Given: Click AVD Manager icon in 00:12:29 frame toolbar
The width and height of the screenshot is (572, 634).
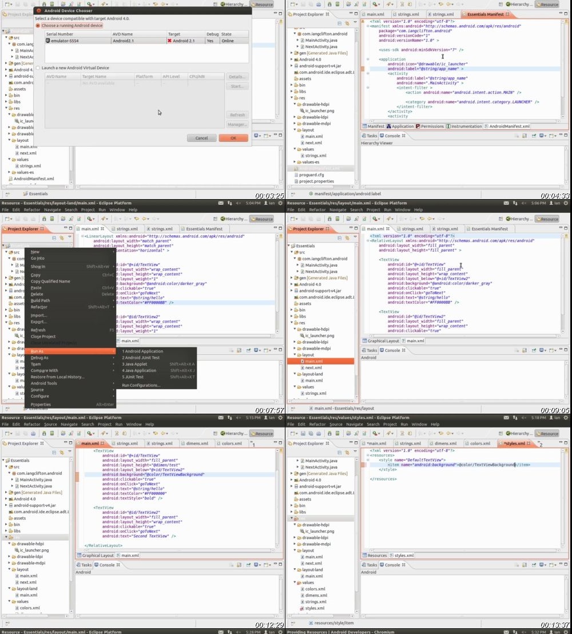Looking at the screenshot, I should pos(51,433).
